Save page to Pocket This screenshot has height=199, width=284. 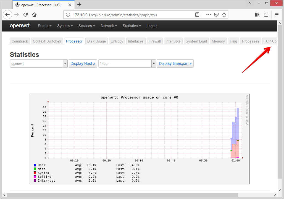point(216,15)
